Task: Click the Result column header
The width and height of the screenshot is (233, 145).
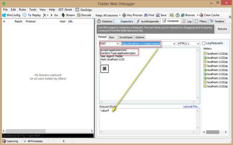Action: click(x=18, y=21)
